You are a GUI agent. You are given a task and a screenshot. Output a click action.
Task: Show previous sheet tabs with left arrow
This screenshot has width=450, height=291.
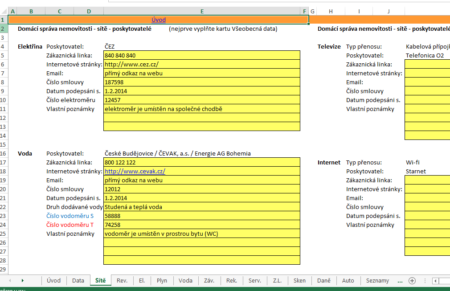tap(10, 281)
